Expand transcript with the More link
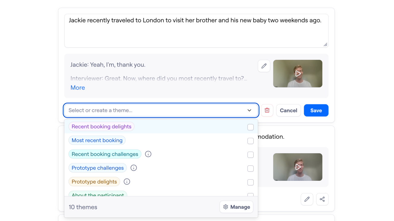394x221 pixels. [78, 87]
